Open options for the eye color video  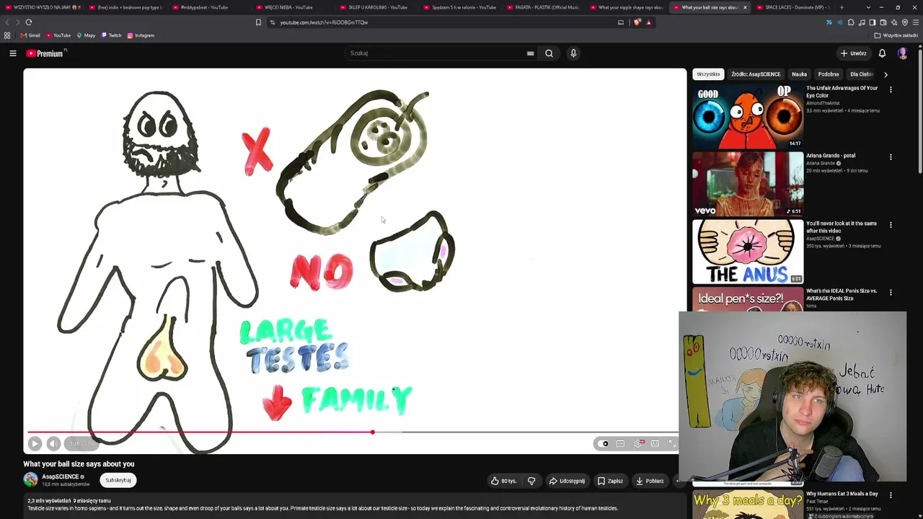[x=891, y=90]
